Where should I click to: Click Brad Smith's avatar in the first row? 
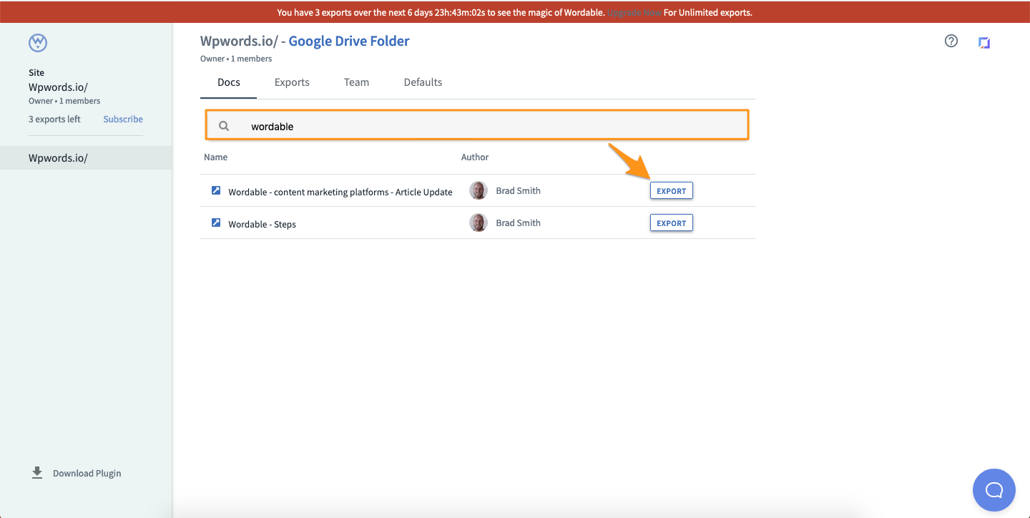478,191
